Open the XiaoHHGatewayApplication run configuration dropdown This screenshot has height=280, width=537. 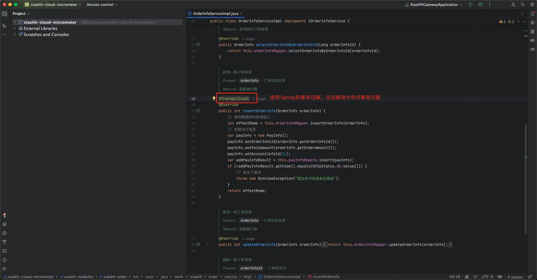pyautogui.click(x=433, y=5)
